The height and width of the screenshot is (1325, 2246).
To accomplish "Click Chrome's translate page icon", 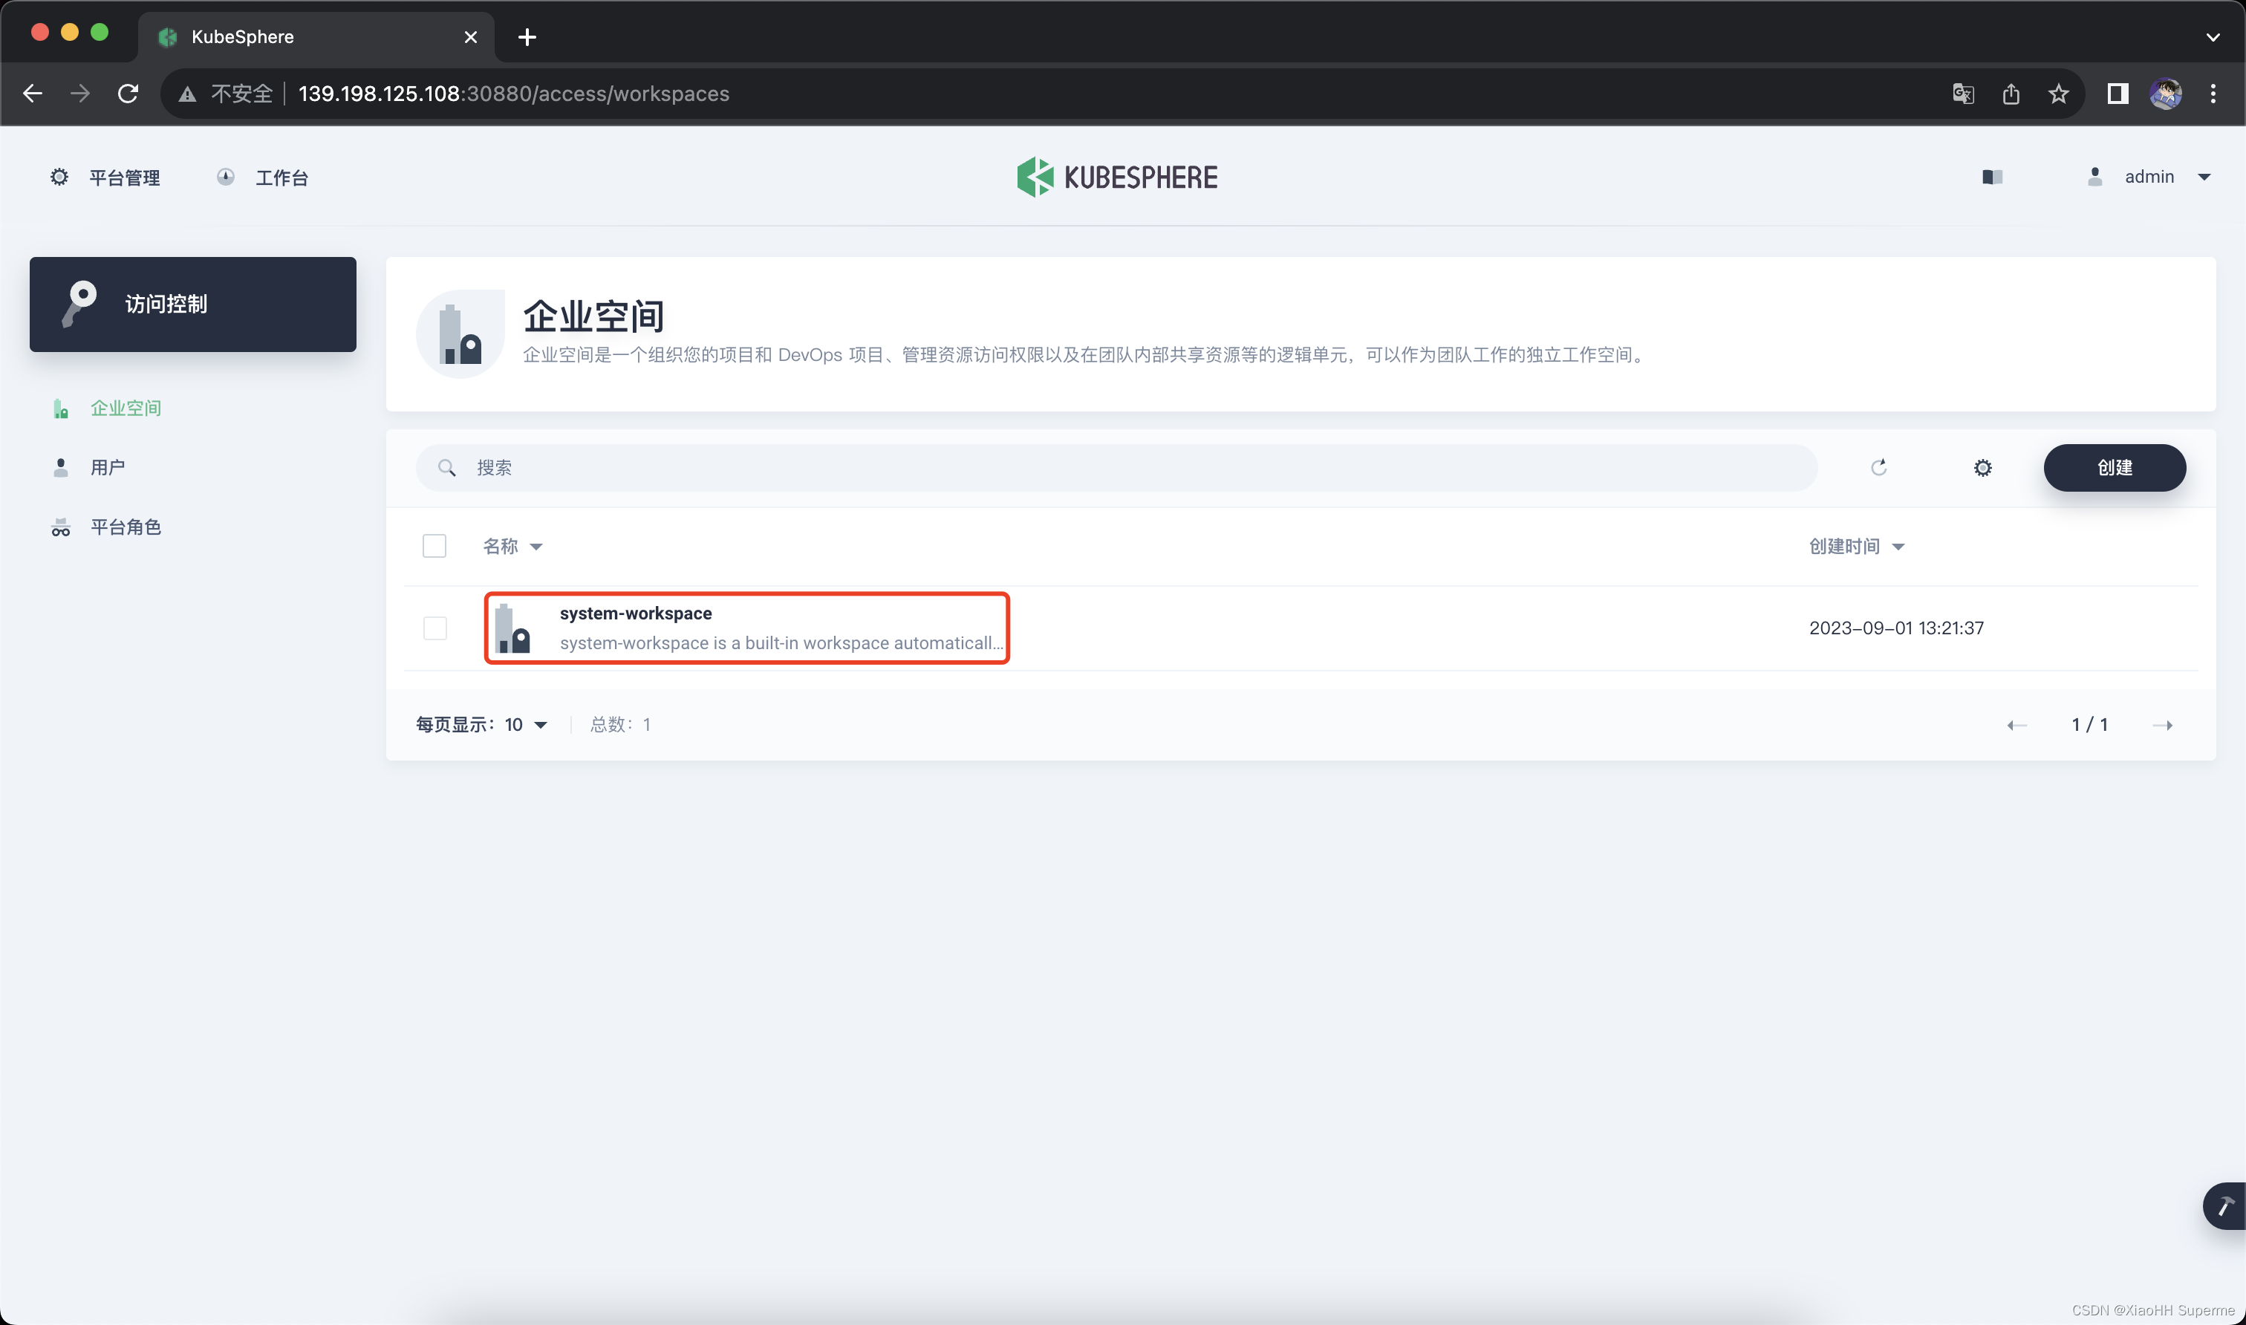I will (x=1962, y=94).
